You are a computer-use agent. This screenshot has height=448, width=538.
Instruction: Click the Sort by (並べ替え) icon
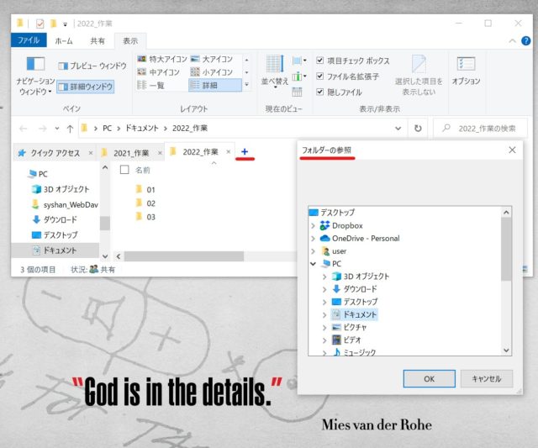[275, 66]
